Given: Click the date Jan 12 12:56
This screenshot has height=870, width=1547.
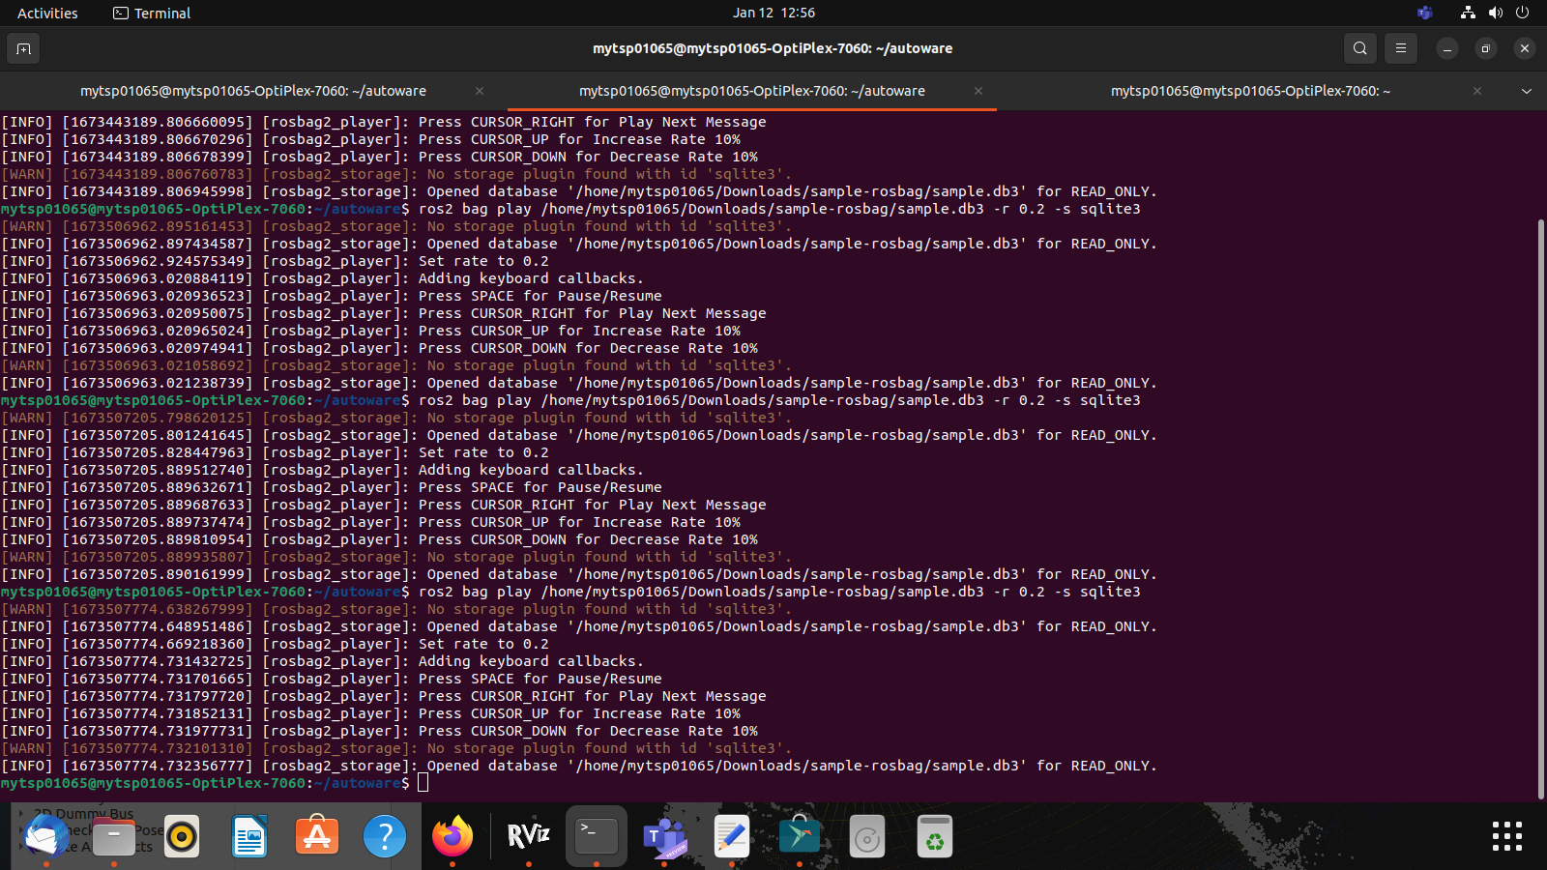Looking at the screenshot, I should pos(773,13).
